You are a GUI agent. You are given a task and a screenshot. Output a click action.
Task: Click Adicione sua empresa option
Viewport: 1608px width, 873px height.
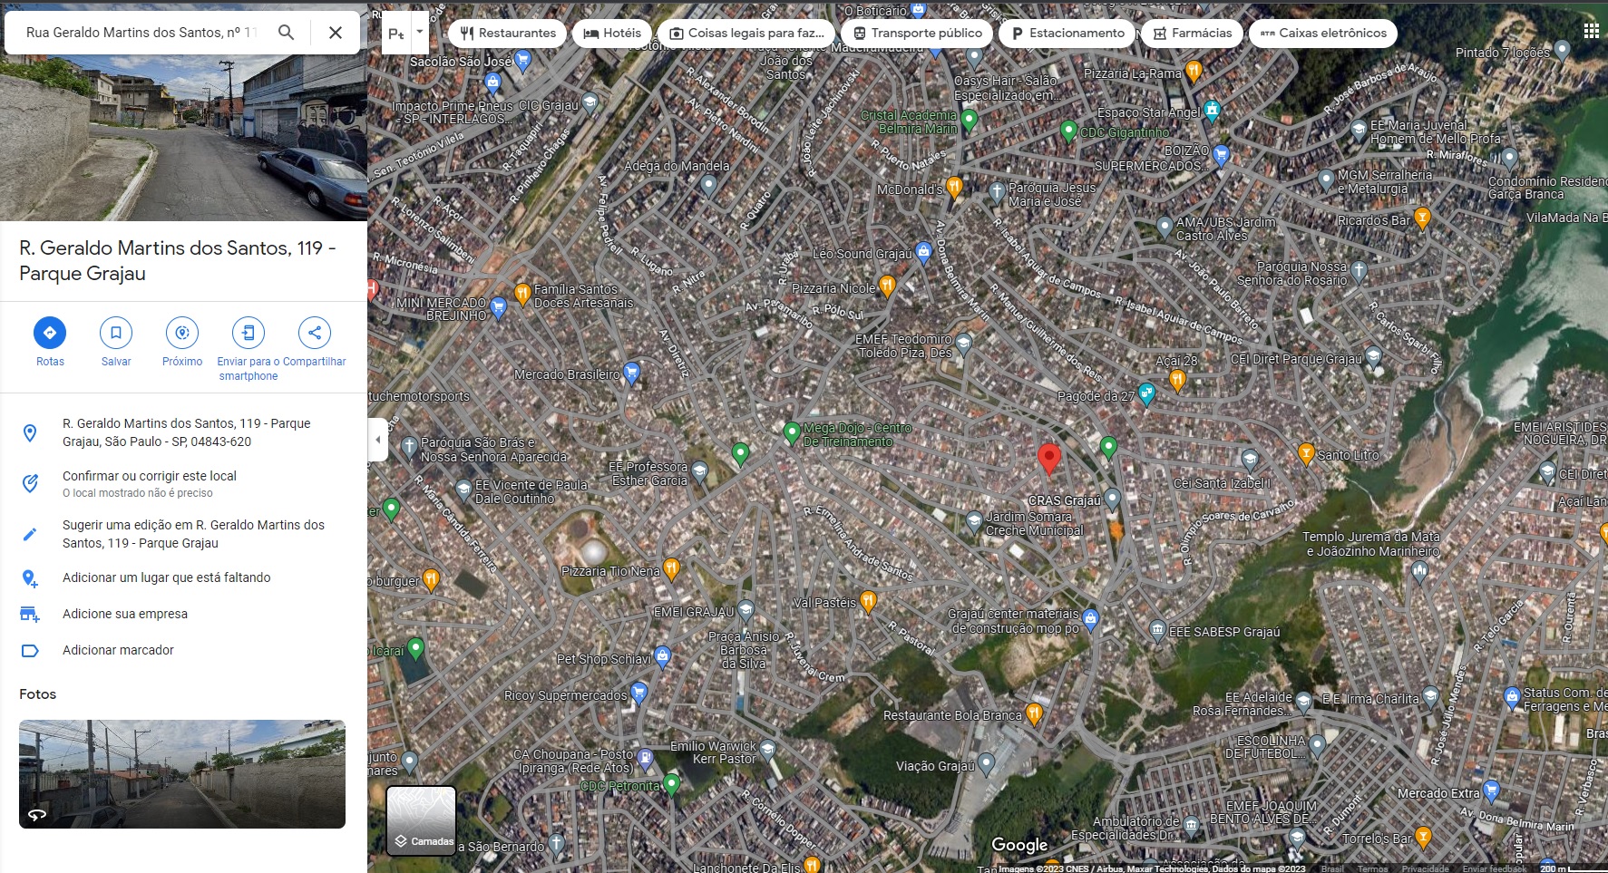(125, 614)
